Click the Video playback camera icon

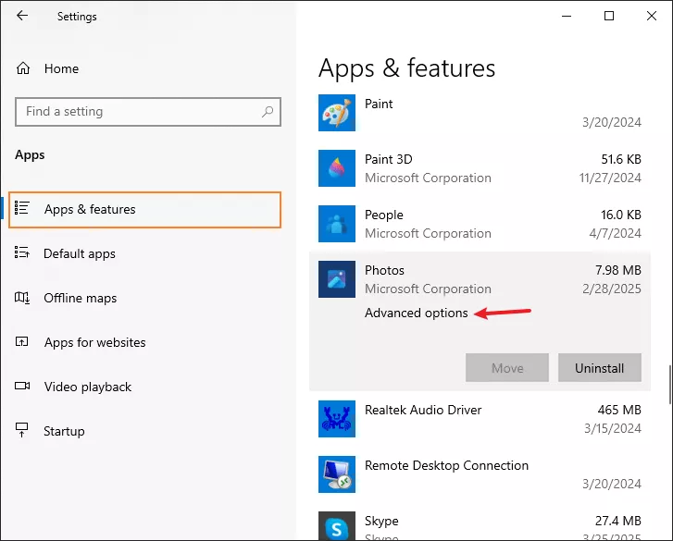(22, 386)
